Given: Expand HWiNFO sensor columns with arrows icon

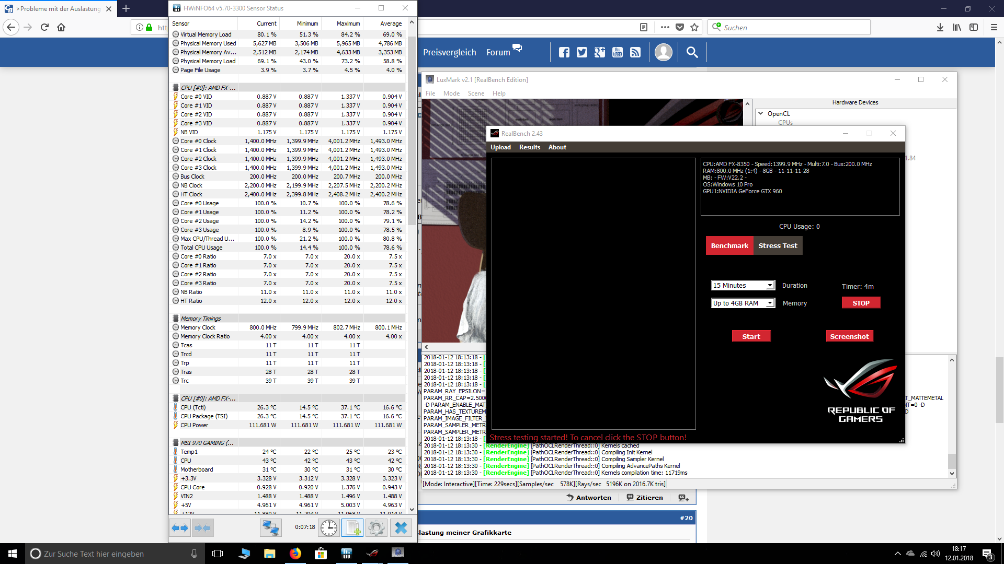Looking at the screenshot, I should coord(180,528).
